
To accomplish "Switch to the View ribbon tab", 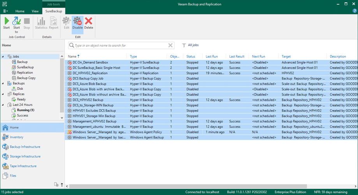I will 35,11.
